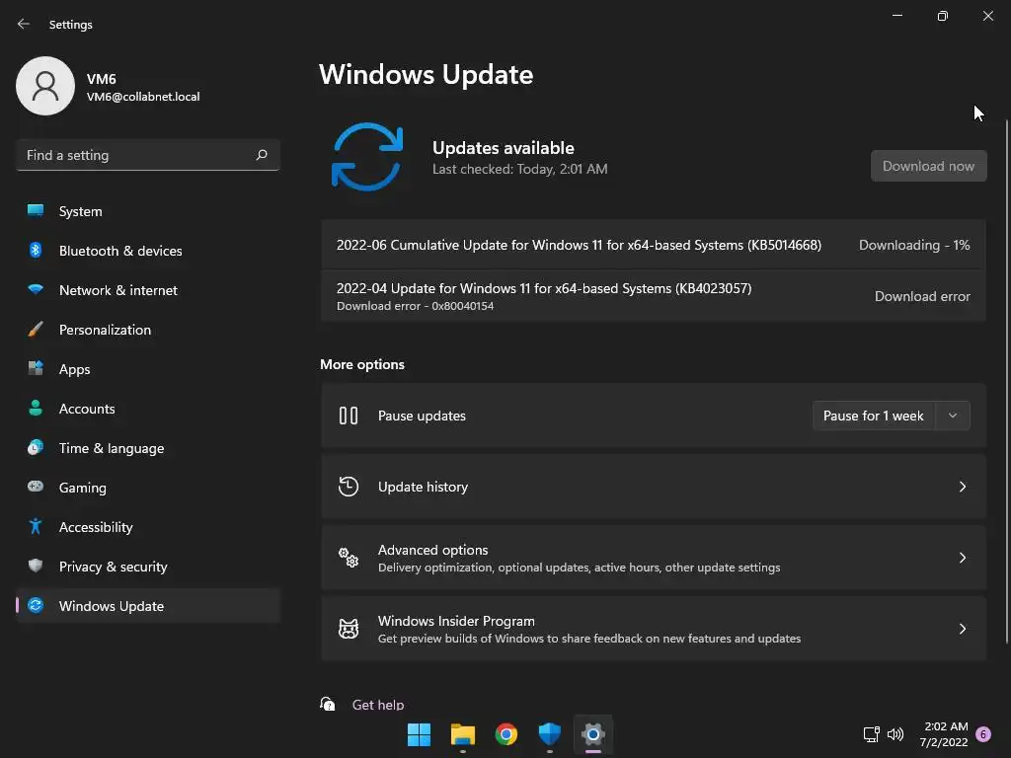The width and height of the screenshot is (1011, 758).
Task: Click Download error - 0x80040154 text
Action: [x=415, y=306]
